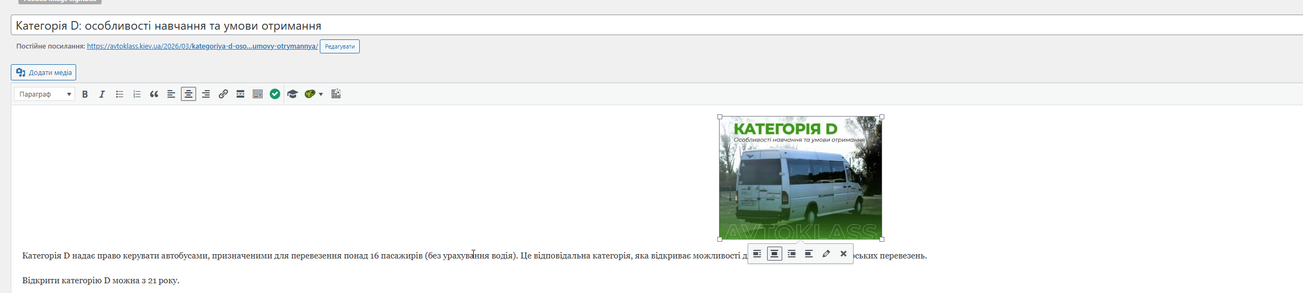Click paragraph starting 'Категорія D надає право'

tap(474, 256)
